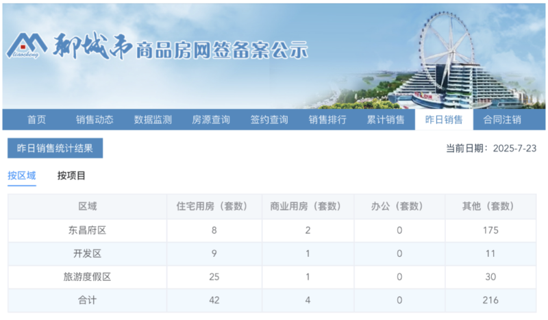Screen dimensions: 548x320
Task: Click 合计 office total 0
Action: tap(399, 300)
